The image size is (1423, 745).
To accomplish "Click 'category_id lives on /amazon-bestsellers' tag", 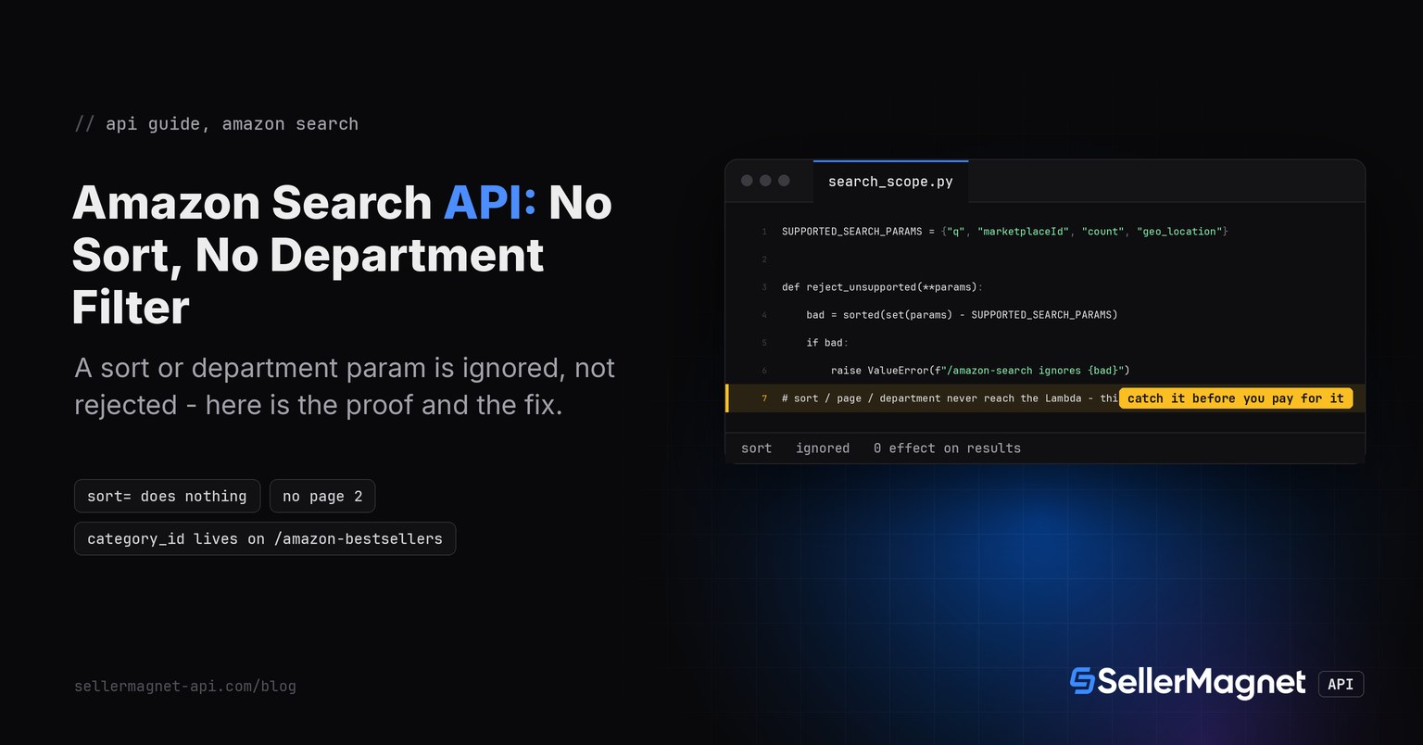I will click(x=265, y=538).
